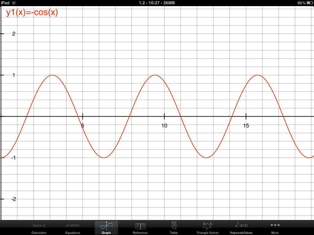Open the Reference book icon
Image resolution: width=314 pixels, height=235 pixels.
(140, 226)
